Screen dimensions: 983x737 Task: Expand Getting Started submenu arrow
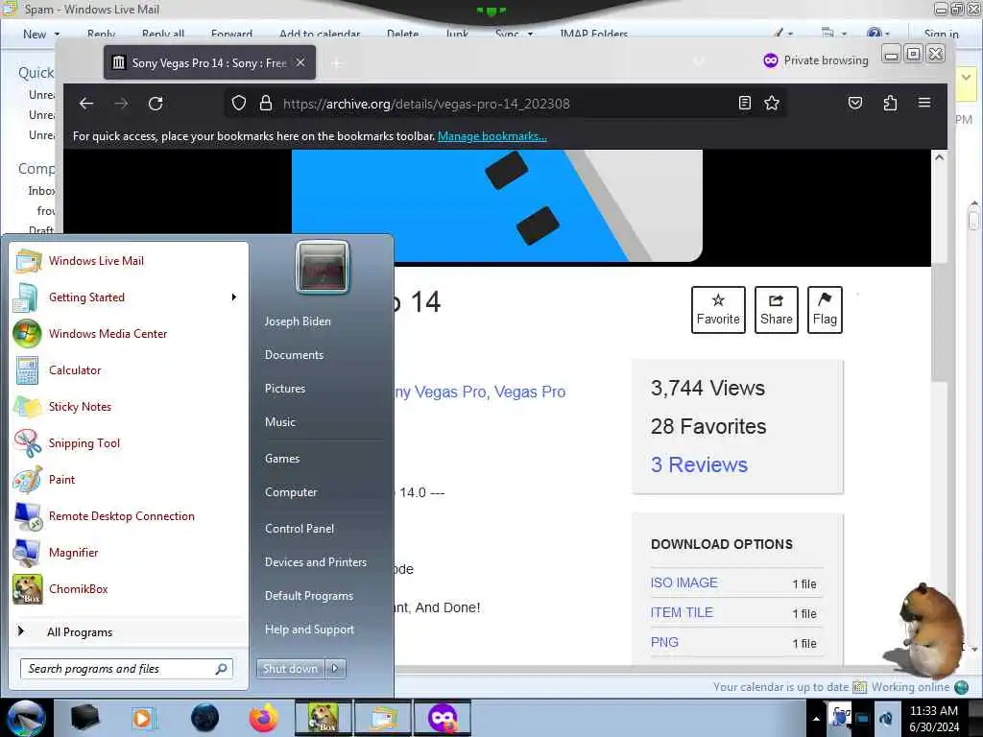click(234, 297)
